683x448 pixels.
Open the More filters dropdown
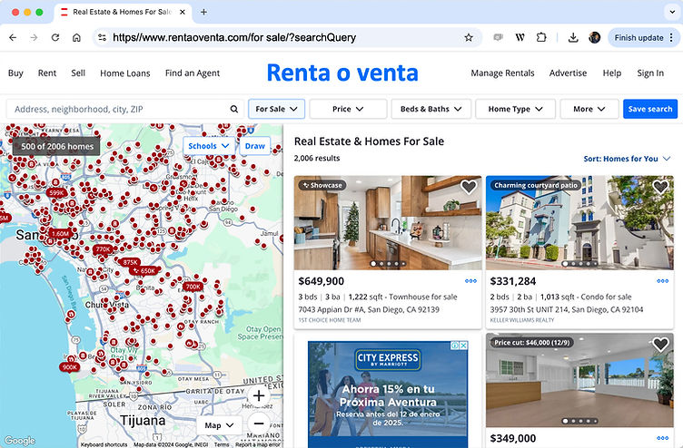pos(589,109)
